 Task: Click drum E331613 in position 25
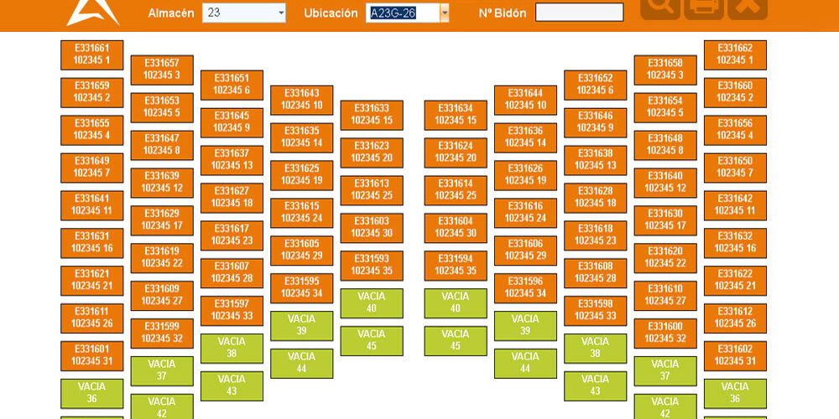coord(372,190)
